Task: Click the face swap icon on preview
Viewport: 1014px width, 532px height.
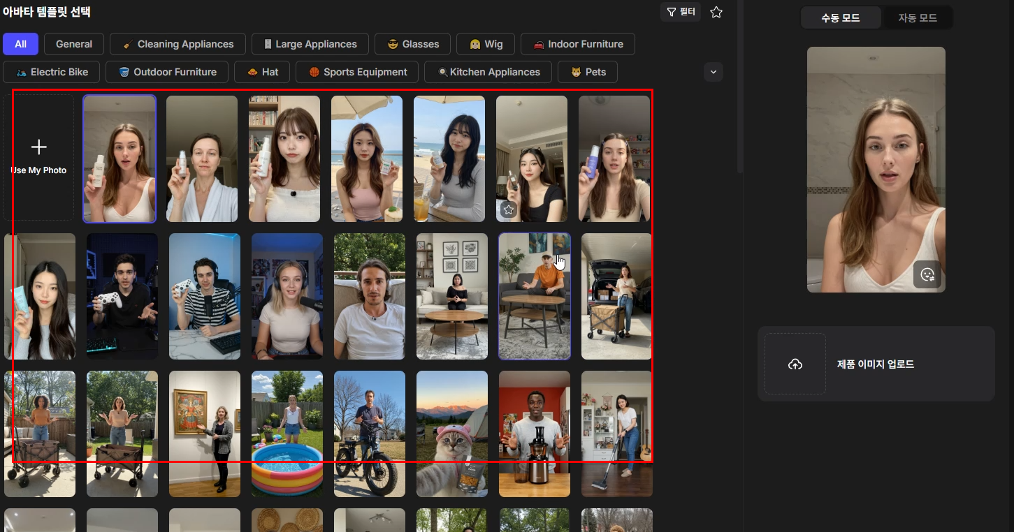Action: 927,274
